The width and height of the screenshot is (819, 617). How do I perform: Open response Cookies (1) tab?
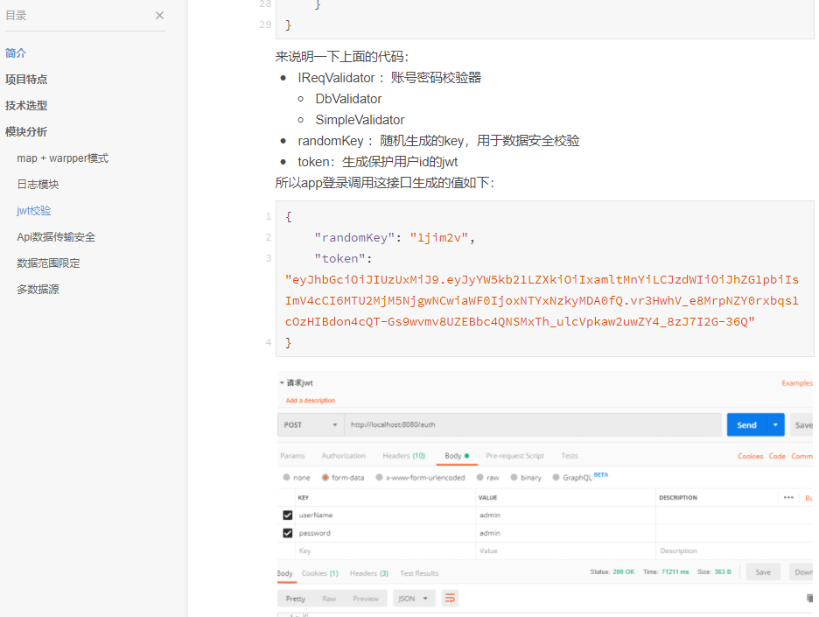(x=319, y=573)
